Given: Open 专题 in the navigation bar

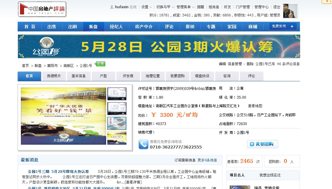Looking at the screenshot, I should click(x=211, y=27).
